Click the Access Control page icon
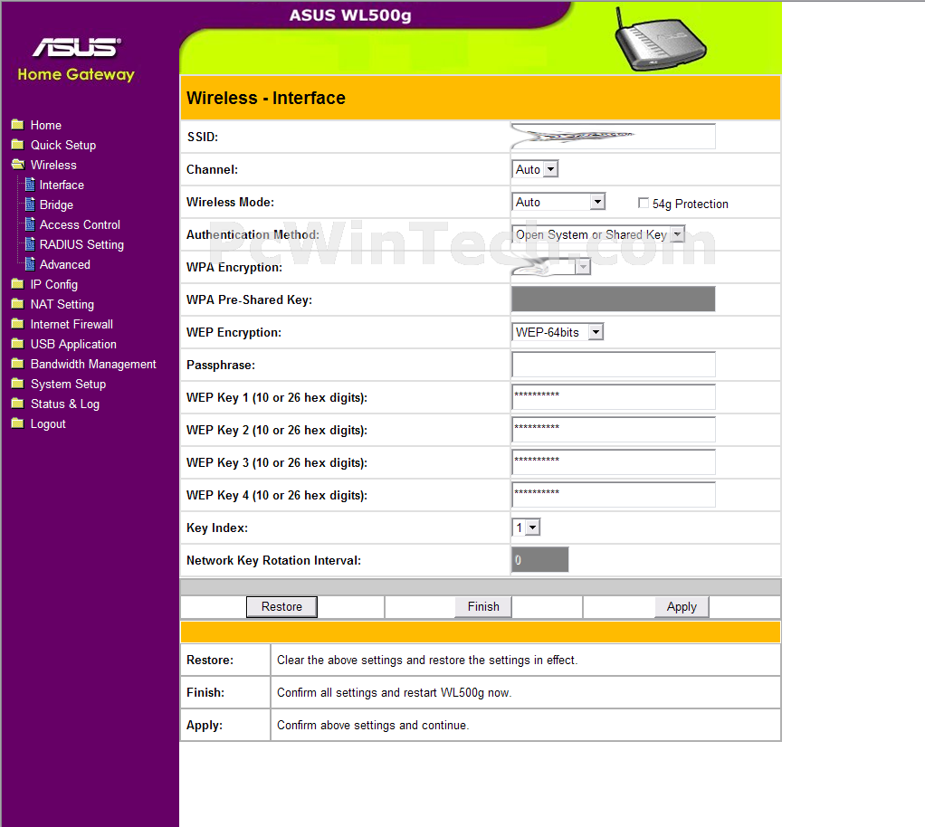The image size is (925, 827). coord(30,224)
